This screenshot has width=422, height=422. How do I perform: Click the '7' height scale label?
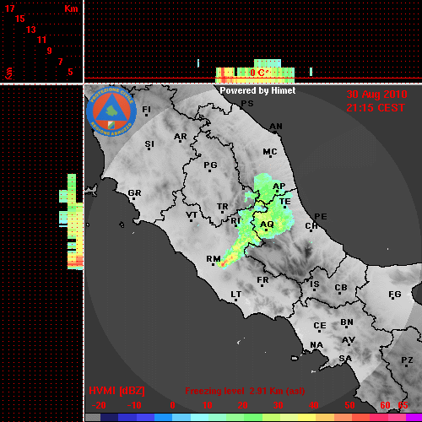(60, 62)
